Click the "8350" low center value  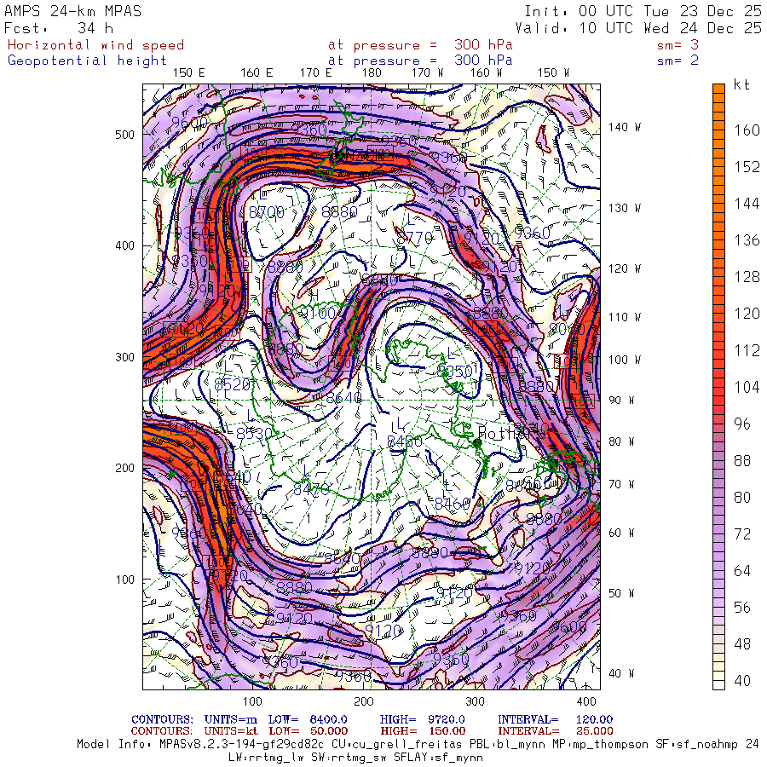click(454, 372)
